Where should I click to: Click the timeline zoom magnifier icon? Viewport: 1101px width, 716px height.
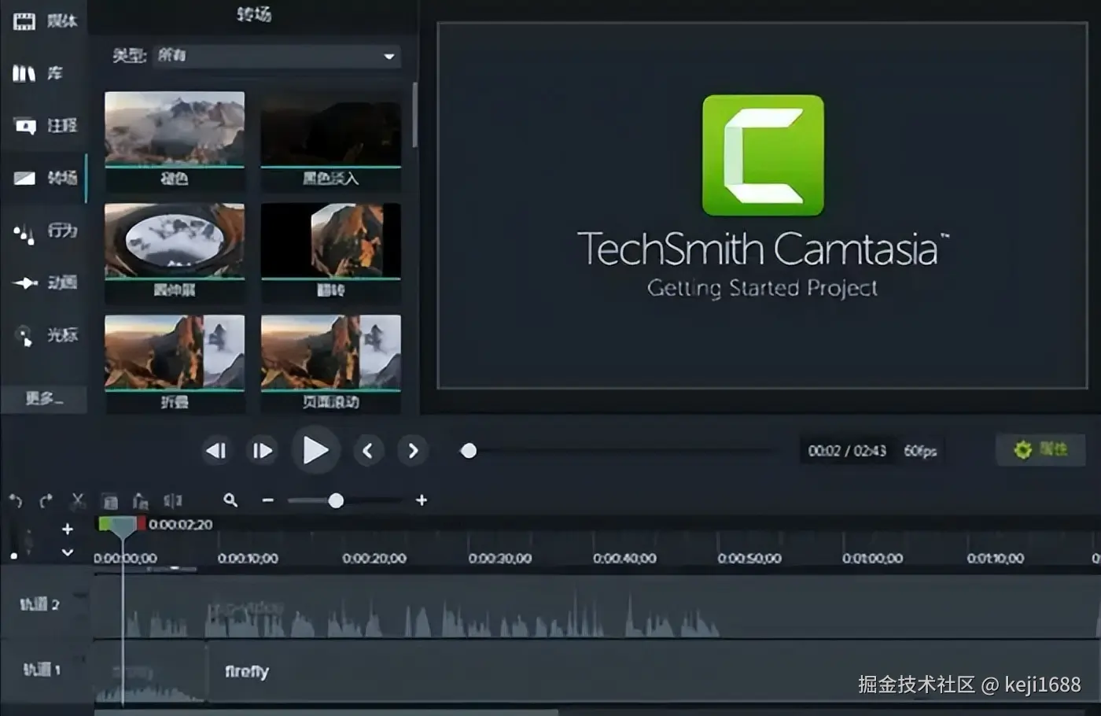pos(230,500)
